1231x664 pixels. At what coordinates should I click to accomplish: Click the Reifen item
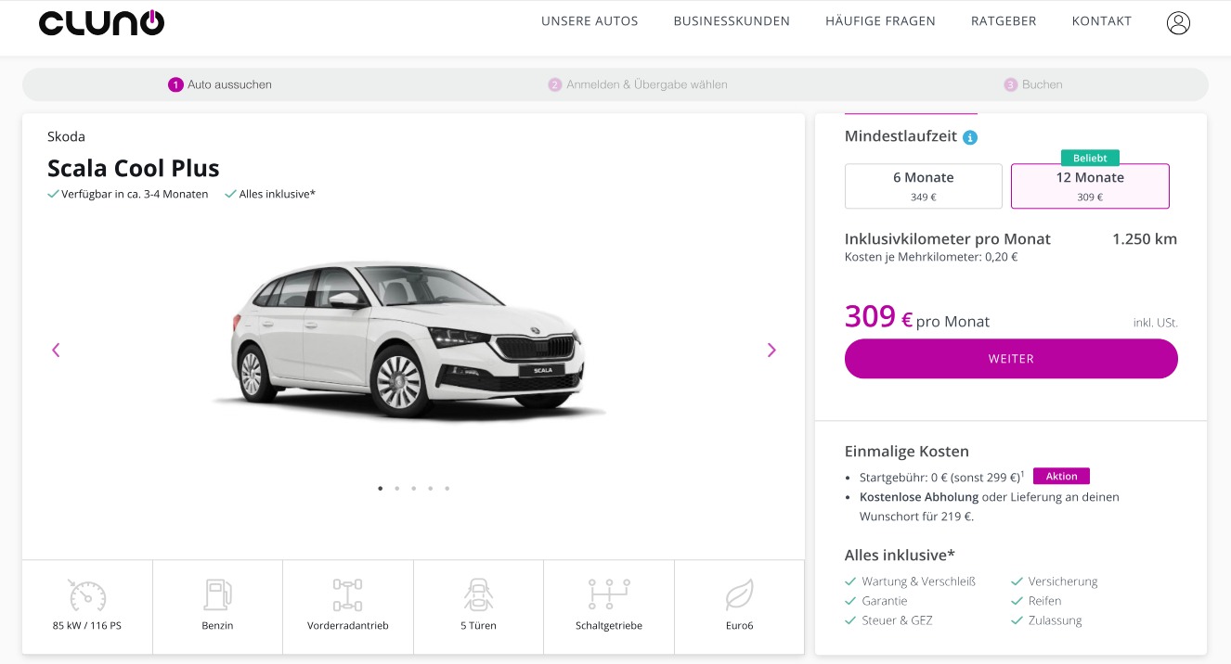coord(1044,601)
